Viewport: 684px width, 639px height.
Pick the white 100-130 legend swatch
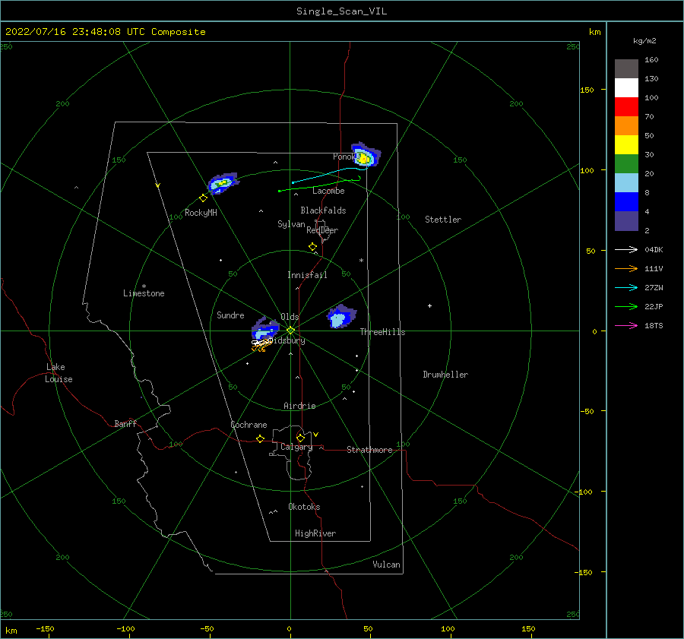point(626,87)
